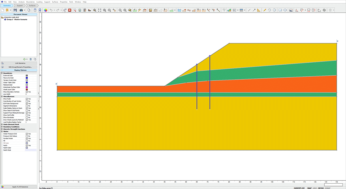Uncheck the Ponded Water checkbox

point(27,138)
